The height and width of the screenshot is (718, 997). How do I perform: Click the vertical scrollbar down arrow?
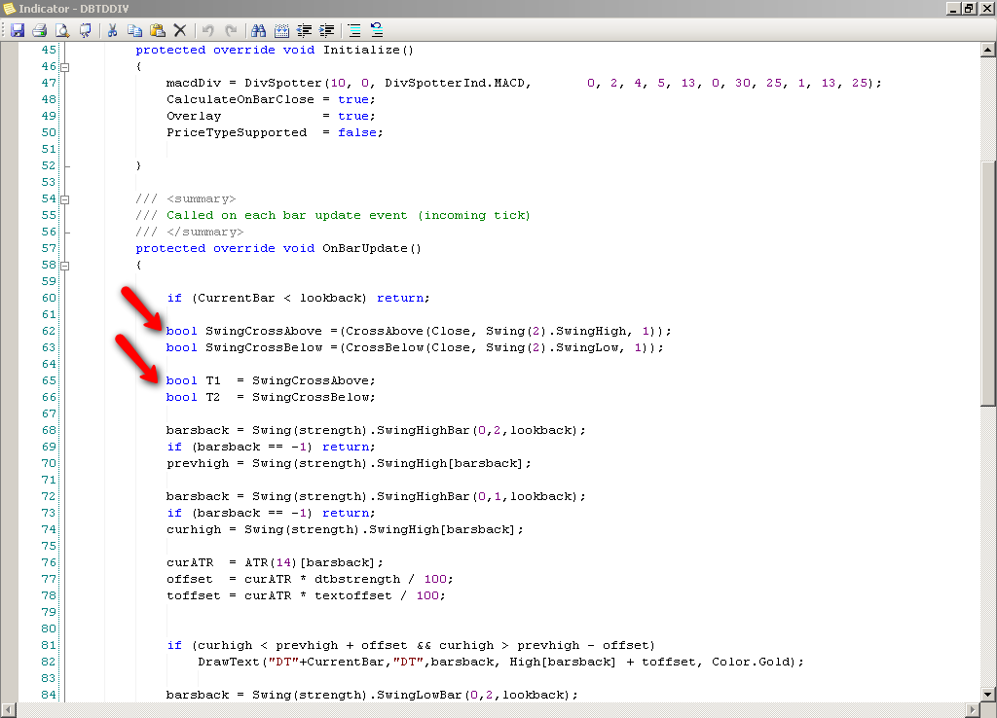[x=987, y=694]
